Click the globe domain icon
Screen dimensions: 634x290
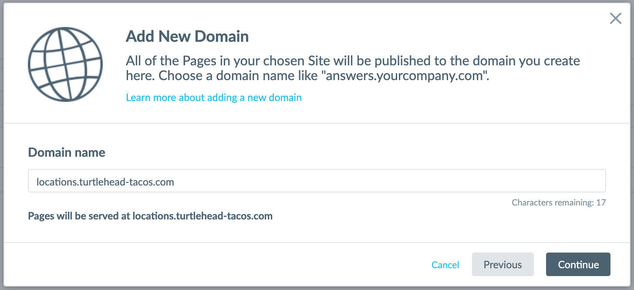65,64
